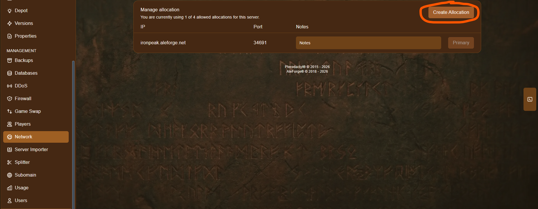Open the Databases label in sidebar
The image size is (538, 209).
26,73
